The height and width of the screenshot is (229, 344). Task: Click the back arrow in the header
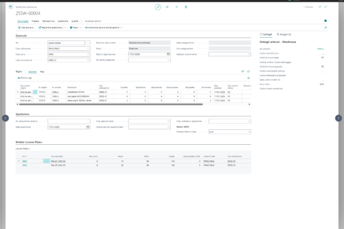click(x=11, y=7)
